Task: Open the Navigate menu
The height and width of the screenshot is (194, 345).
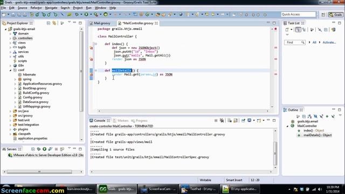Action: click(51, 8)
